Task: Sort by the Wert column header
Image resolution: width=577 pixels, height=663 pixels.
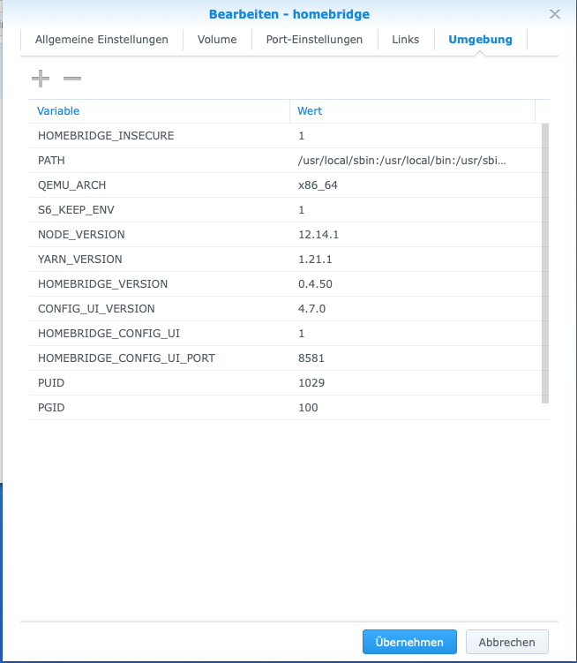Action: pos(411,111)
